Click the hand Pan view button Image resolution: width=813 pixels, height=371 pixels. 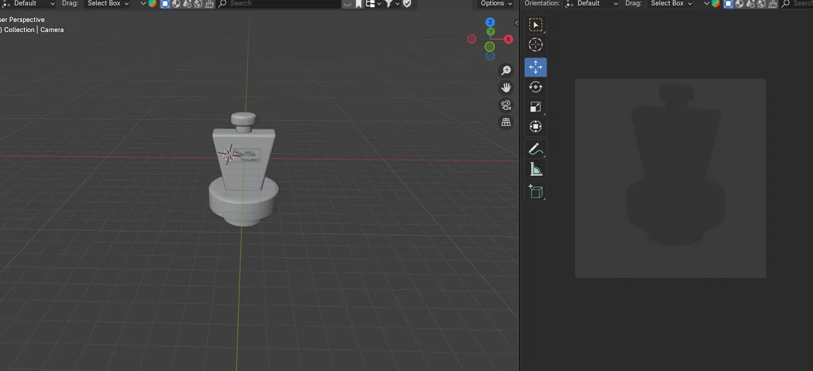[x=506, y=88]
